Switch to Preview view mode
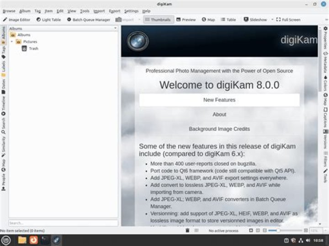This screenshot has height=246, width=329. pos(186,20)
